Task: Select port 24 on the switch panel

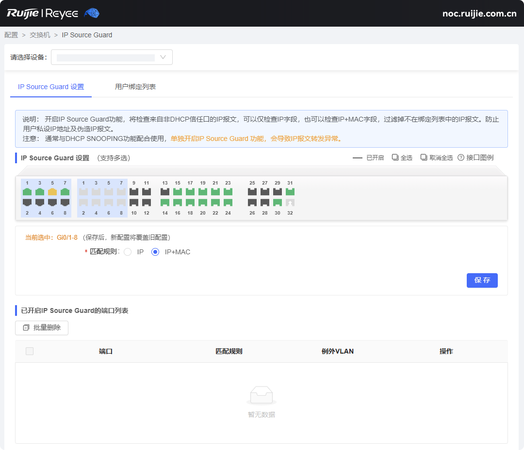Action: click(228, 202)
